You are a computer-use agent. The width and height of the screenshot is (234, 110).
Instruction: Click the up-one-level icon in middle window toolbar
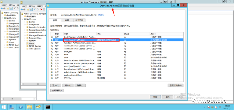tap(28, 9)
